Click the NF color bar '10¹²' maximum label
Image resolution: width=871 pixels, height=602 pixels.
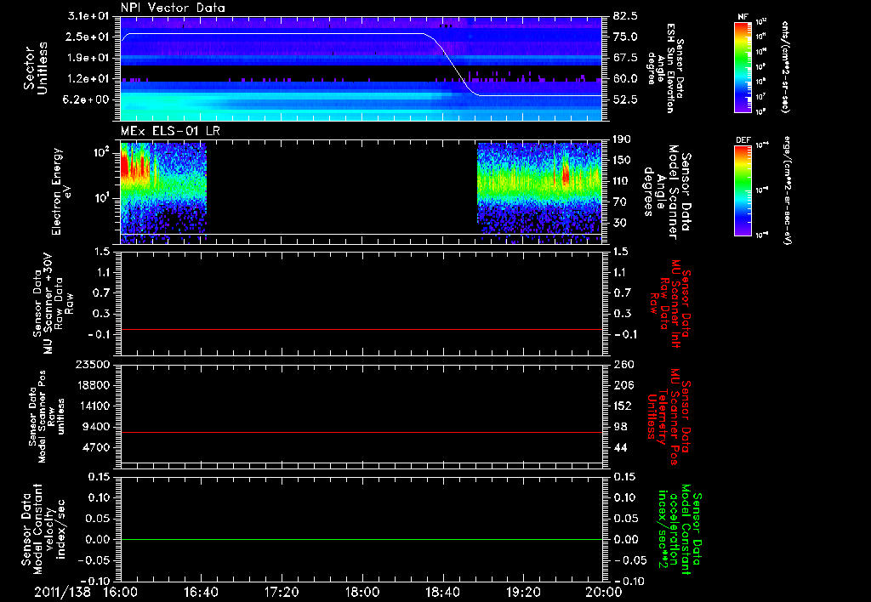pos(761,21)
